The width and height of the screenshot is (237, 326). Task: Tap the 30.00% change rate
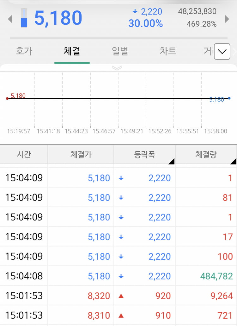[146, 23]
